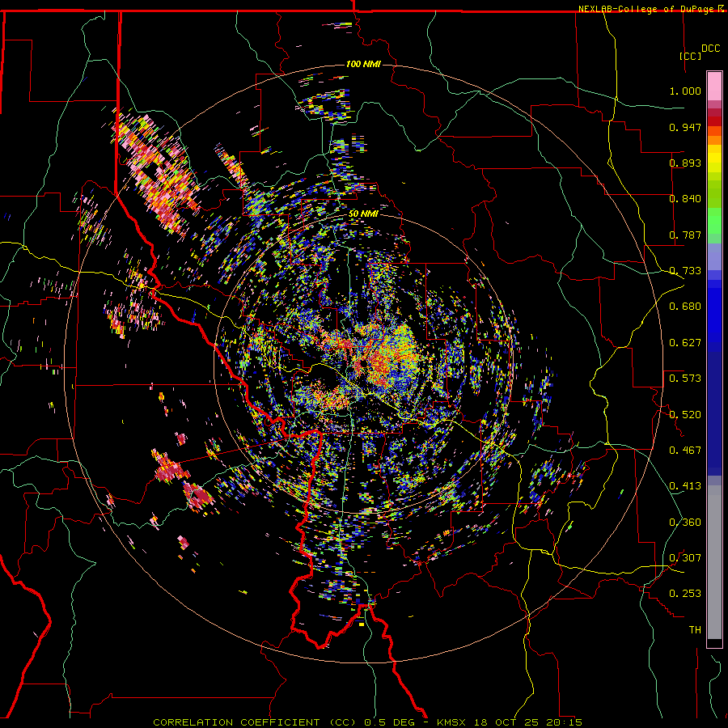The image size is (728, 728).
Task: Click the 0.893 scale value
Action: tap(685, 163)
